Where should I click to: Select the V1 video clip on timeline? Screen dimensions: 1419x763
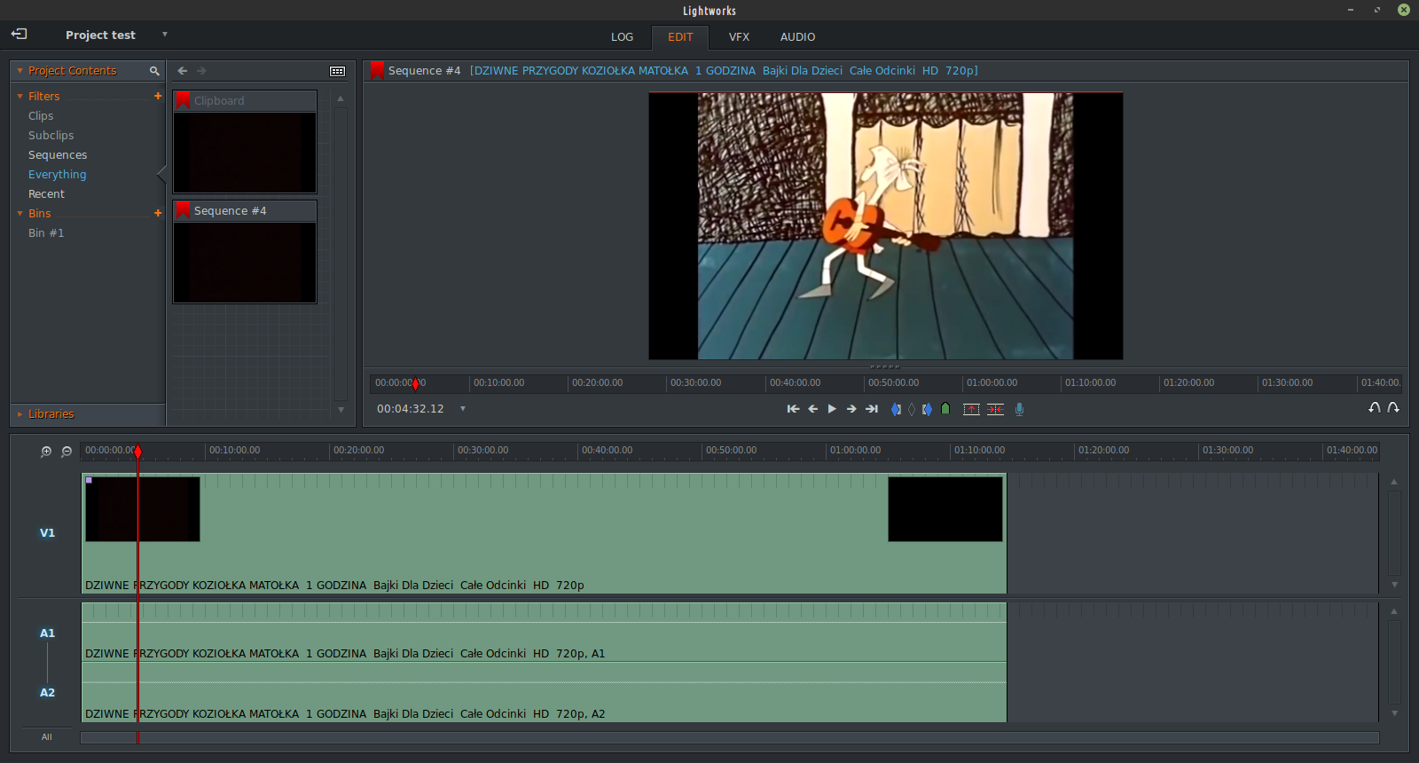[x=544, y=533]
